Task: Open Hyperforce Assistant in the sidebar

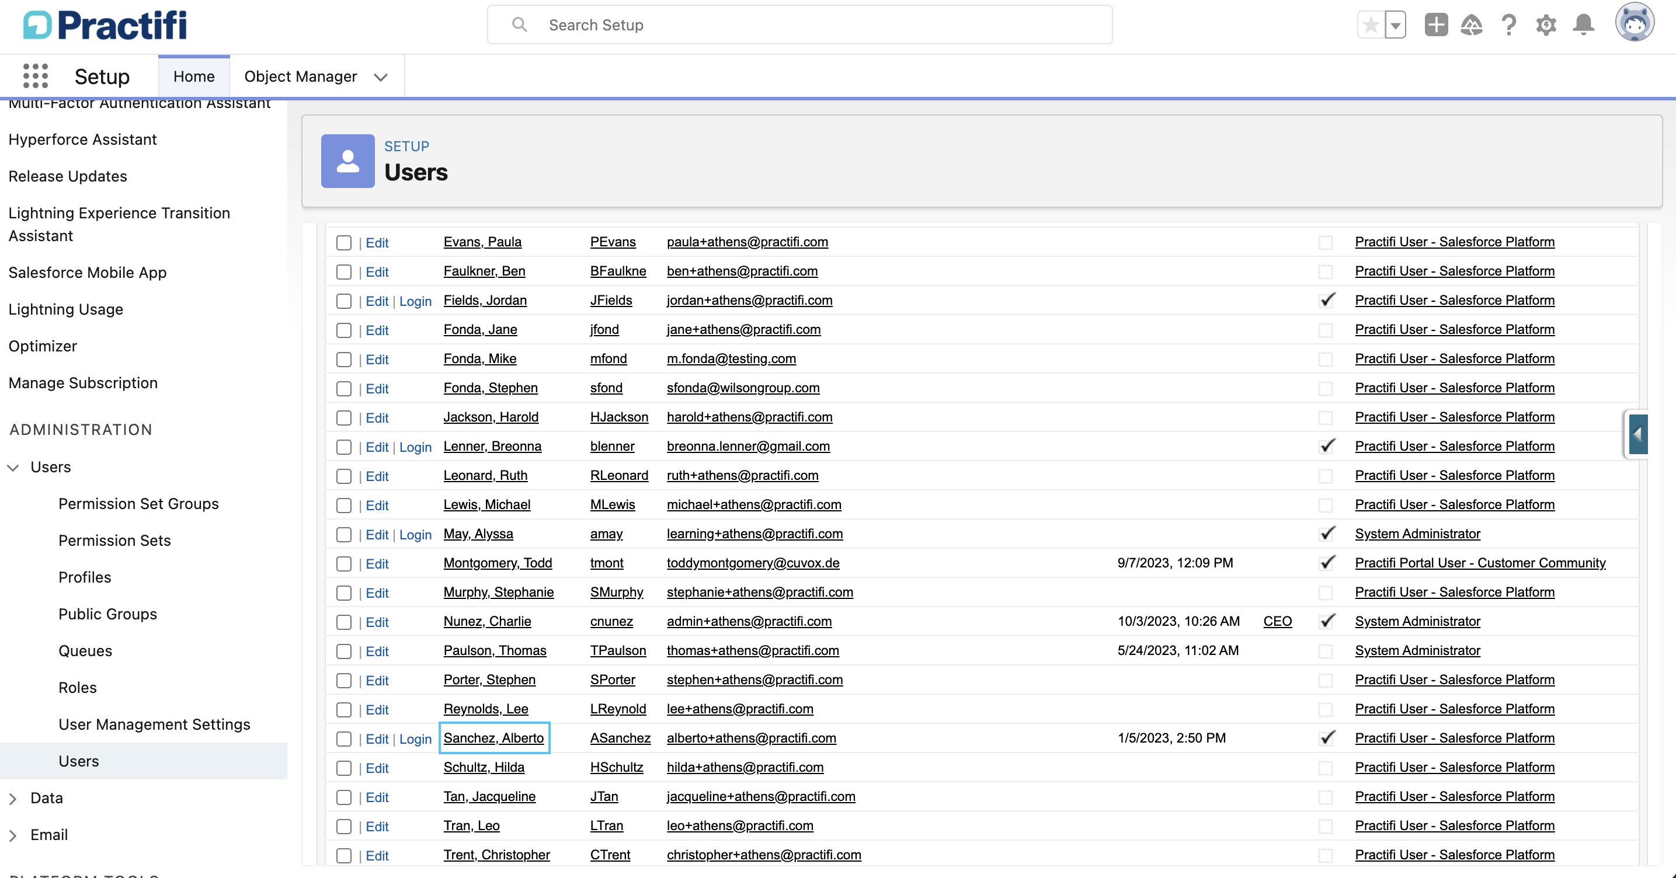Action: 82,139
